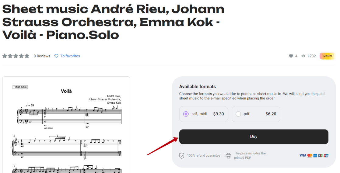The width and height of the screenshot is (340, 173).
Task: Click the refund guarantee shield icon
Action: 182,156
